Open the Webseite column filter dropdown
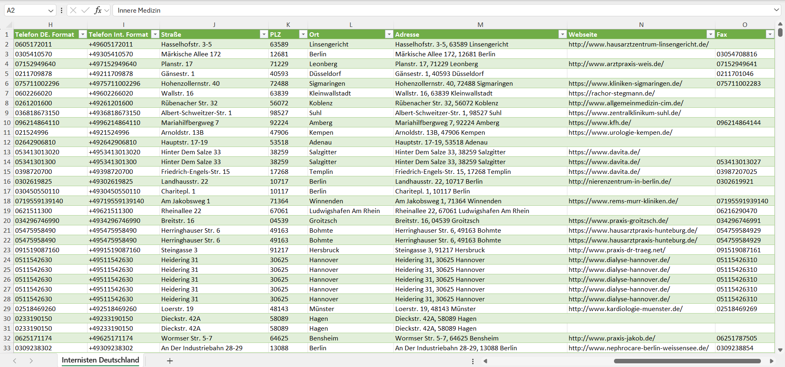This screenshot has width=785, height=367. pyautogui.click(x=711, y=34)
